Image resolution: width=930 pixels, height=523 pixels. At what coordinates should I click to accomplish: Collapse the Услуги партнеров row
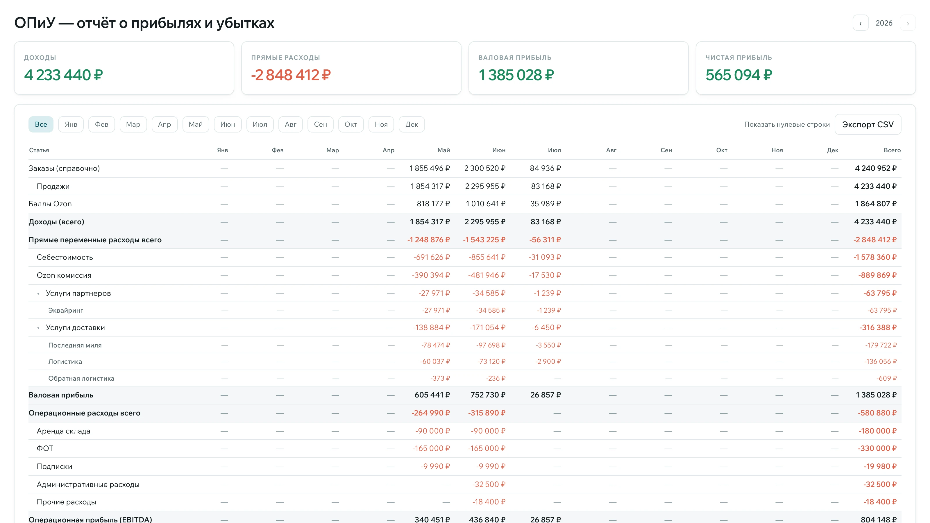(38, 294)
